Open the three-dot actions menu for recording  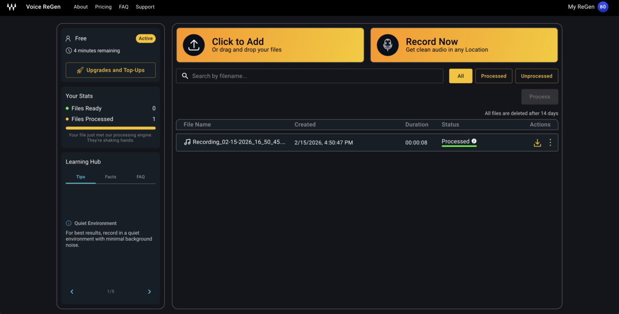[550, 143]
